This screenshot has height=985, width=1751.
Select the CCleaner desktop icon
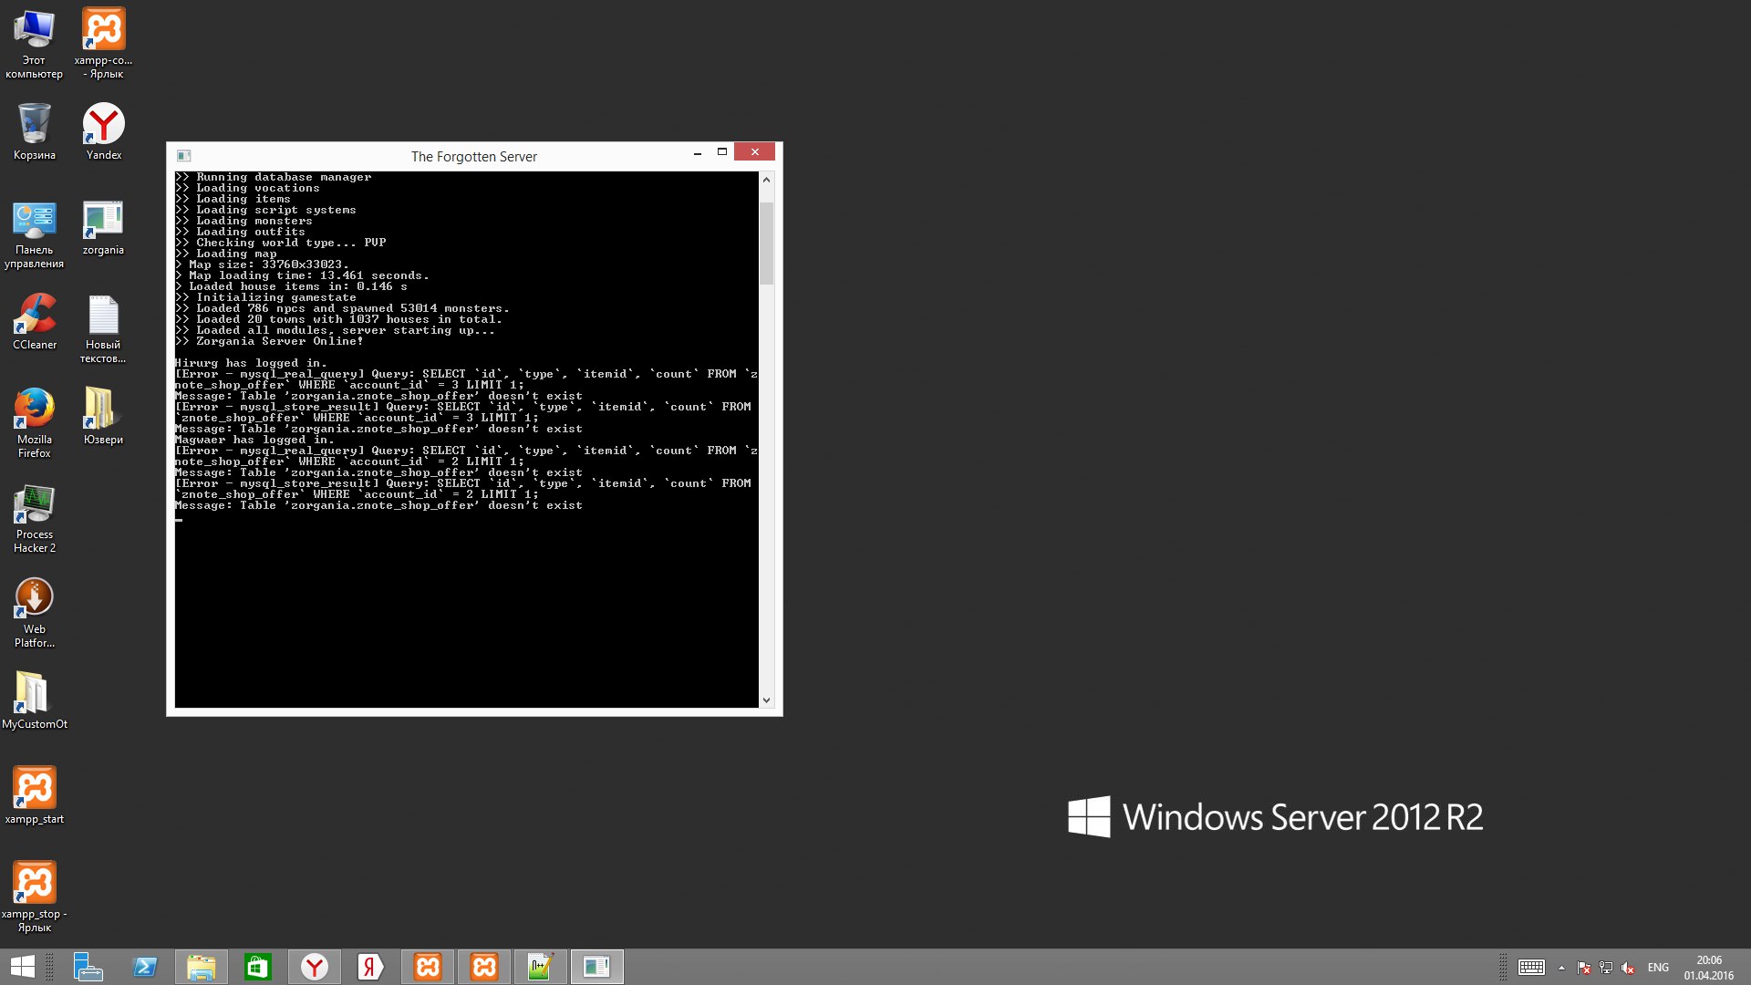click(x=34, y=323)
